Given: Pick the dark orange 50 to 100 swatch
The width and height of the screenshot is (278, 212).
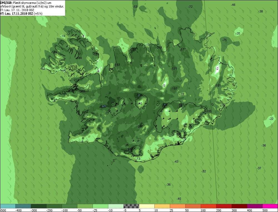Looking at the screenshot, I should point(193,206).
